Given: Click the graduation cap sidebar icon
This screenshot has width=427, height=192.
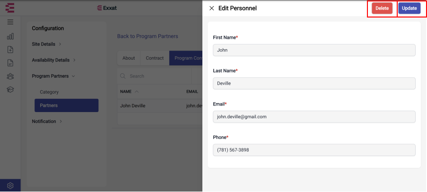Looking at the screenshot, I should 10,89.
